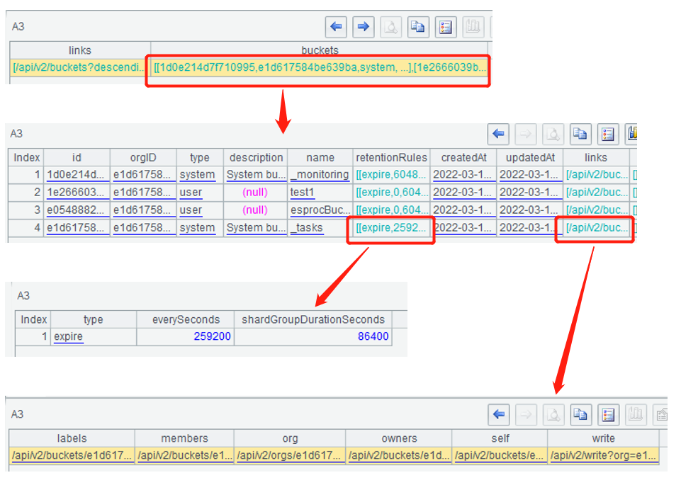The width and height of the screenshot is (681, 480).
Task: Click the org link cell in bottom table
Action: 289,457
